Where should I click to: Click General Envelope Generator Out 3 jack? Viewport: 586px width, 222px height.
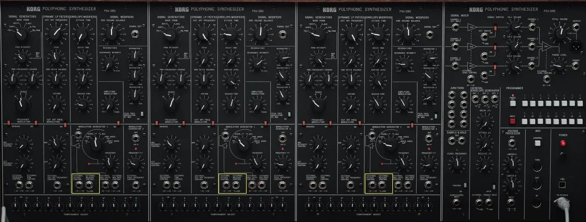pyautogui.click(x=495, y=99)
